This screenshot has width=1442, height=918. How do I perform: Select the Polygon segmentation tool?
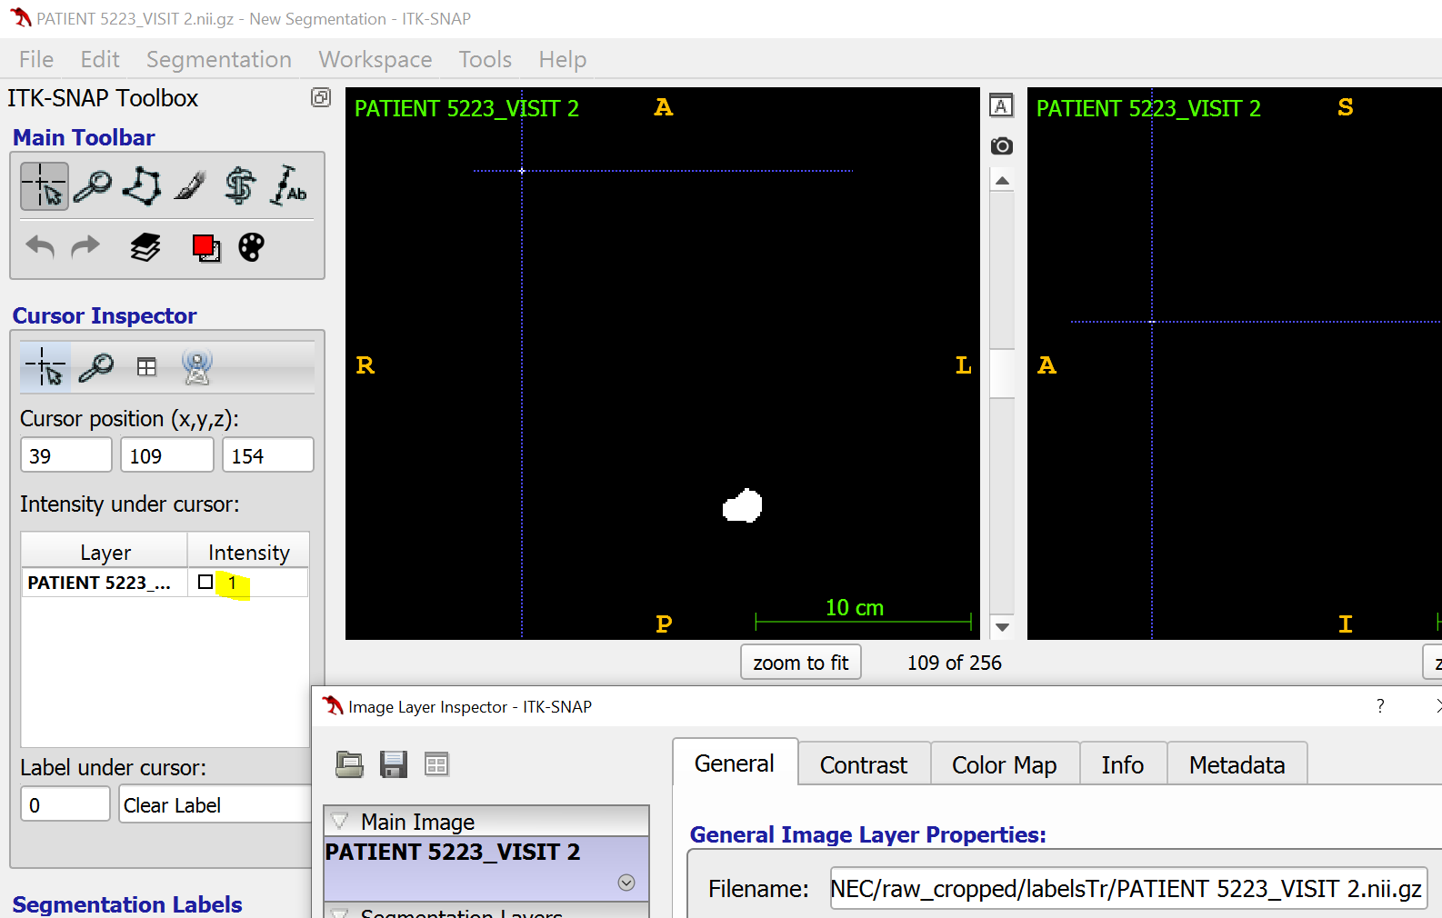click(x=142, y=186)
